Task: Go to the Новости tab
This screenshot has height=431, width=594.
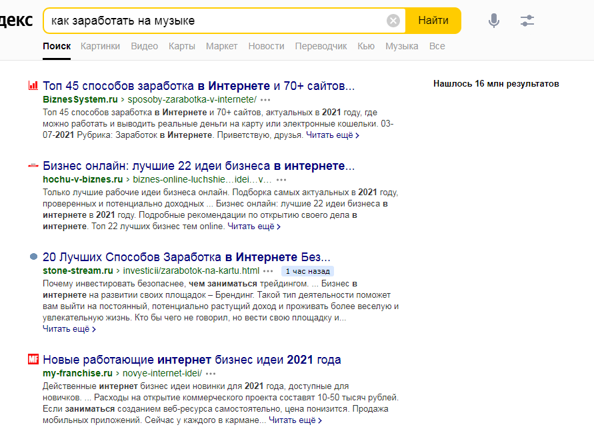Action: tap(266, 46)
